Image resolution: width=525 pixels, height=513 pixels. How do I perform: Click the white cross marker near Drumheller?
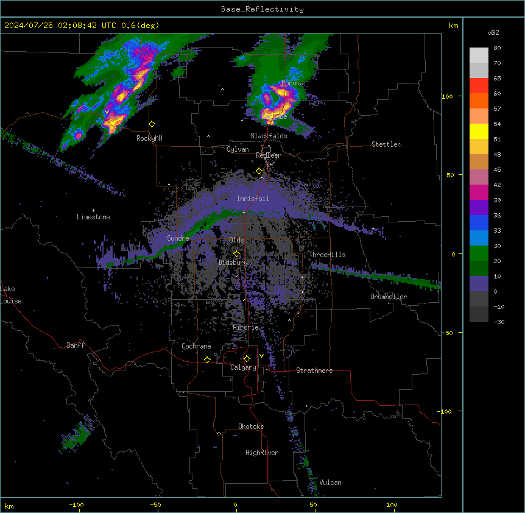point(373,228)
